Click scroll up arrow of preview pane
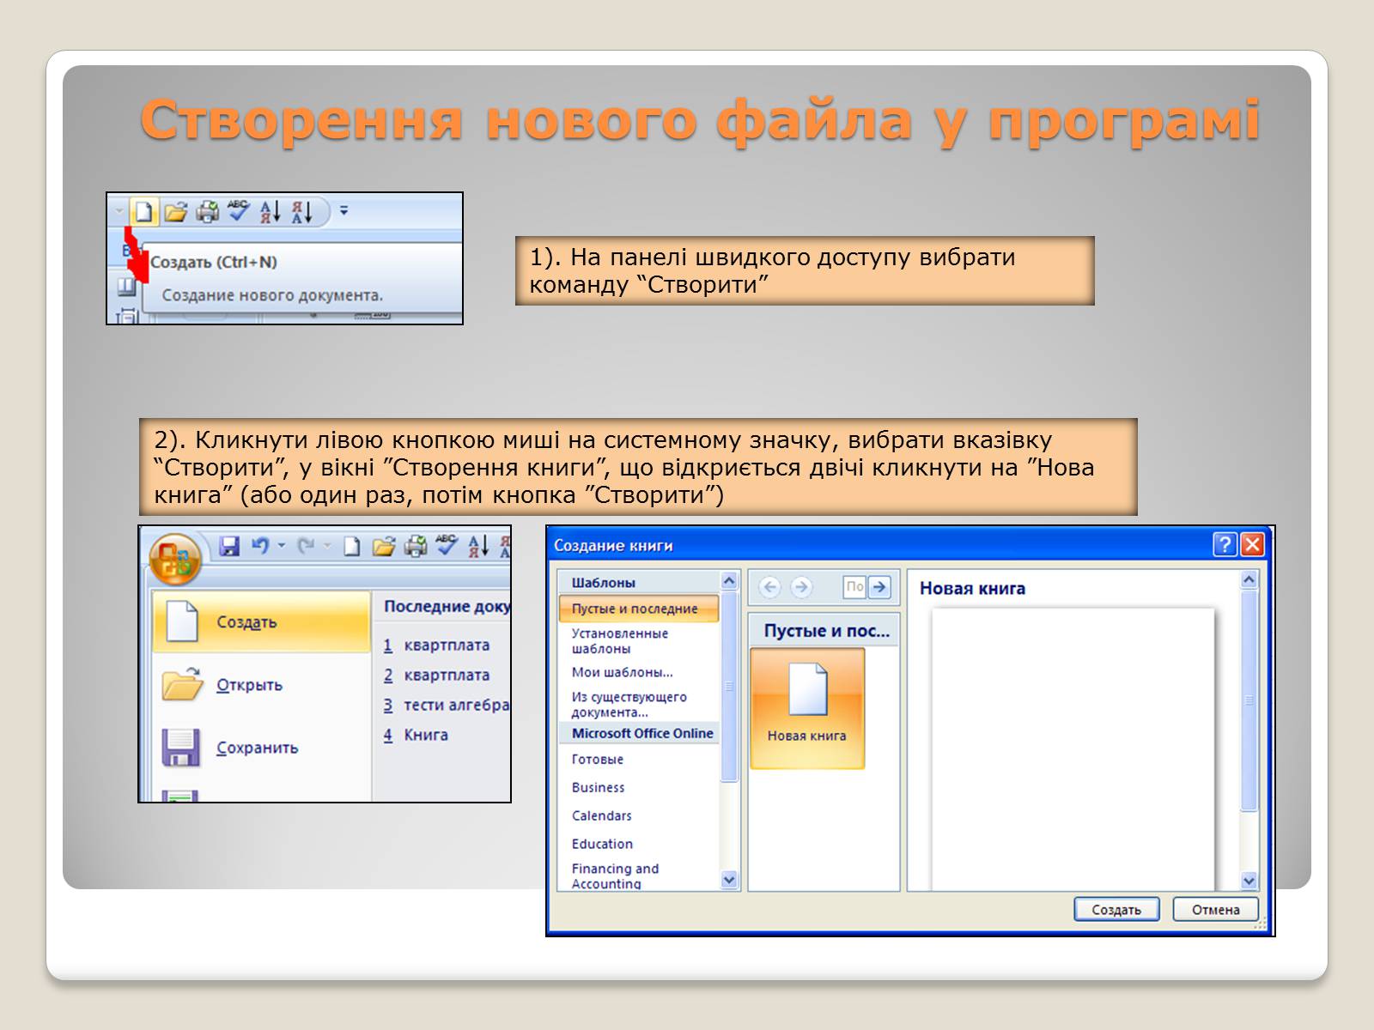This screenshot has height=1030, width=1374. [1249, 580]
